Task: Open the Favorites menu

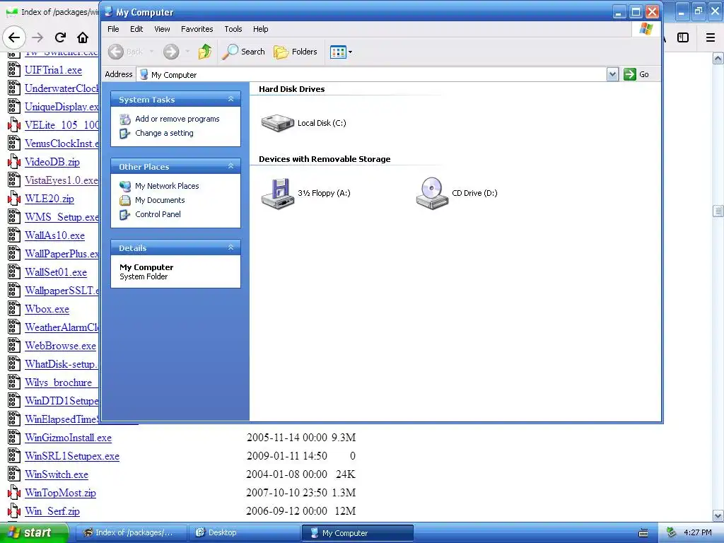Action: click(x=197, y=29)
